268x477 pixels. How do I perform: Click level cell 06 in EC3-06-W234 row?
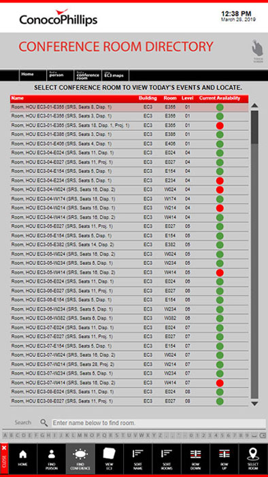(188, 309)
